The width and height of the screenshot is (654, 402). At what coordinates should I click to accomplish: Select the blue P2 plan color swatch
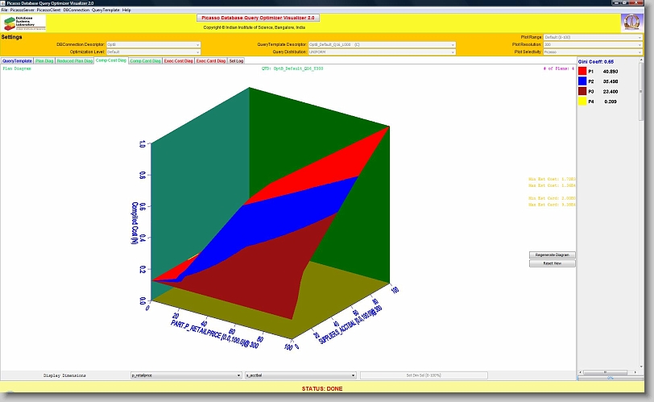pyautogui.click(x=583, y=81)
